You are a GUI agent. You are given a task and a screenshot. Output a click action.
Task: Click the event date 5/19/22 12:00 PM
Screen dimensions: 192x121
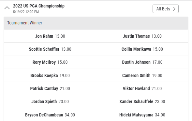click(26, 12)
